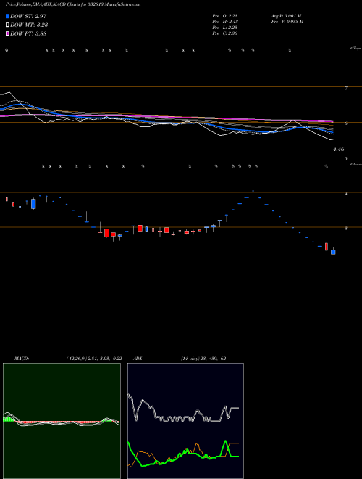Select the 'DOW PT: 3.88' legend label
The height and width of the screenshot is (479, 362).
pos(28,33)
